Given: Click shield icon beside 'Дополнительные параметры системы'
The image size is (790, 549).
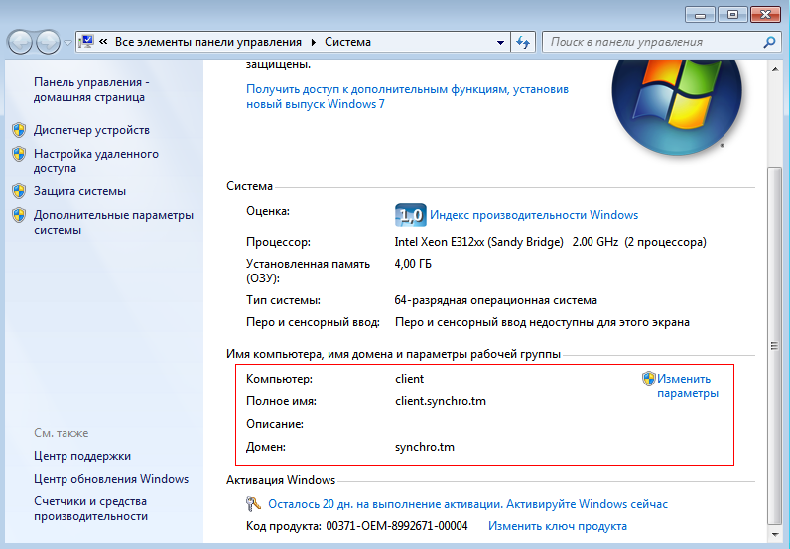Looking at the screenshot, I should [x=19, y=215].
